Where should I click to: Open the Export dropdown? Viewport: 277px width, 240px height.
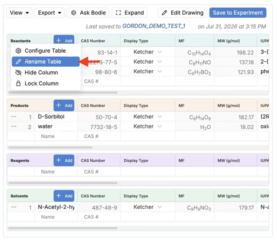click(x=50, y=13)
